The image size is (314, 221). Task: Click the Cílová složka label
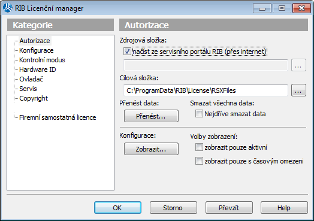tap(139, 78)
